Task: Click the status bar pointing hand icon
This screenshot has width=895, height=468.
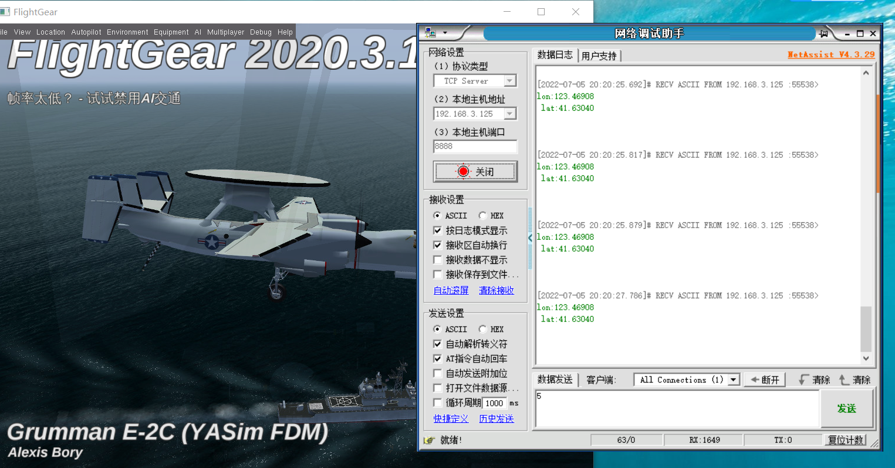Action: (430, 440)
